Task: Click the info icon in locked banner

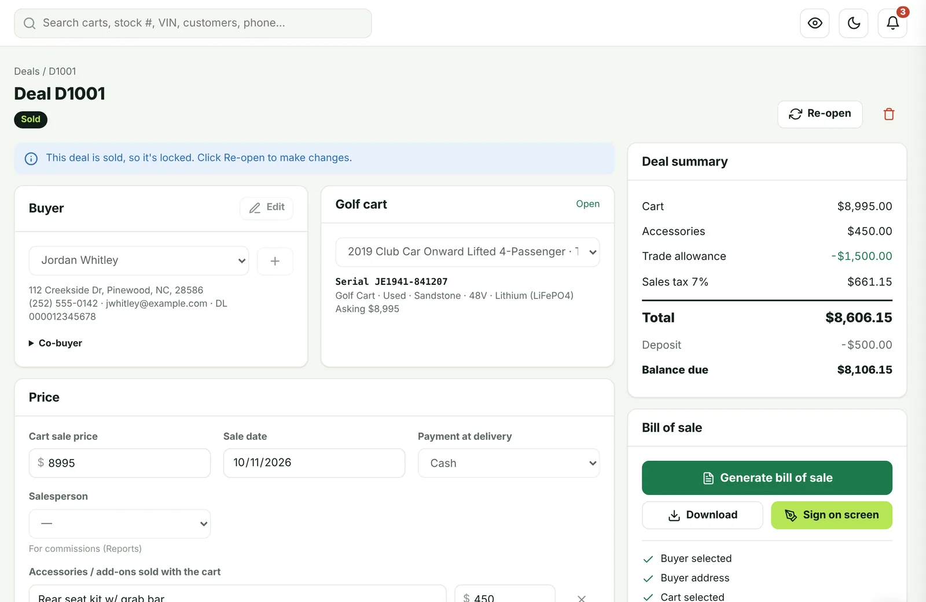Action: point(31,159)
